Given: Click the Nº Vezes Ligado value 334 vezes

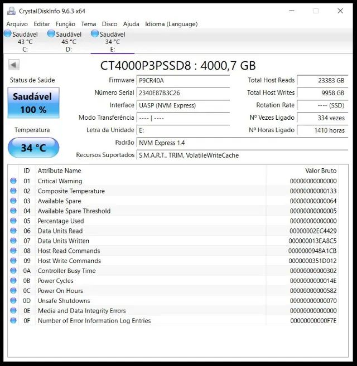Looking at the screenshot, I should tap(322, 118).
